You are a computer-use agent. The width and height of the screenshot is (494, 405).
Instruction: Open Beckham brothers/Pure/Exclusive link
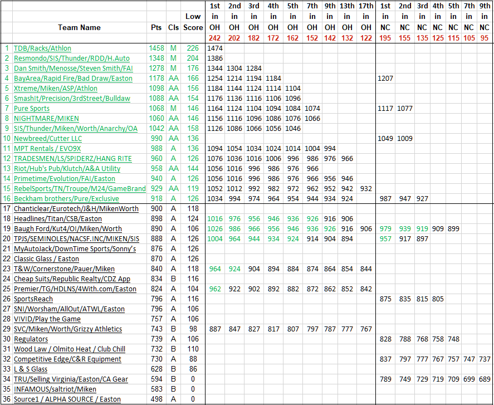(x=66, y=198)
